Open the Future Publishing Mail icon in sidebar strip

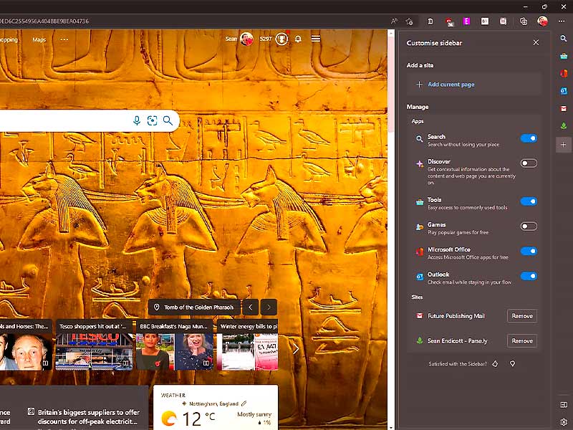(564, 109)
